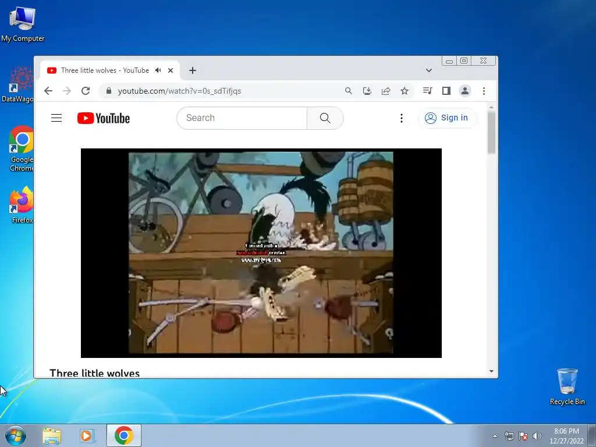Open YouTube's hamburger guide menu
596x447 pixels.
tap(56, 118)
